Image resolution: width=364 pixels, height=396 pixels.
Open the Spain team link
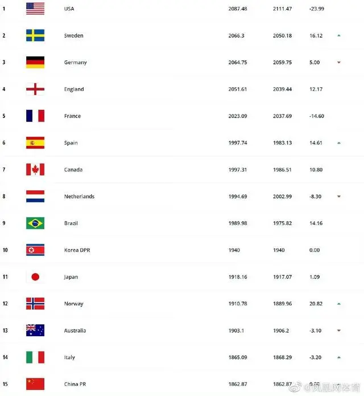(x=71, y=143)
